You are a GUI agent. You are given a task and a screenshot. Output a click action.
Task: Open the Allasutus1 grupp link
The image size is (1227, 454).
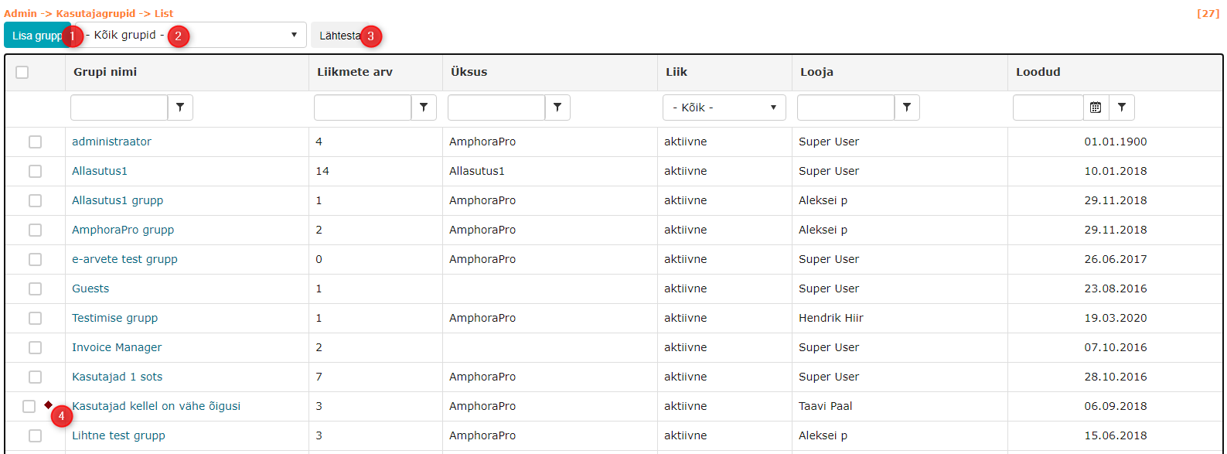coord(118,200)
